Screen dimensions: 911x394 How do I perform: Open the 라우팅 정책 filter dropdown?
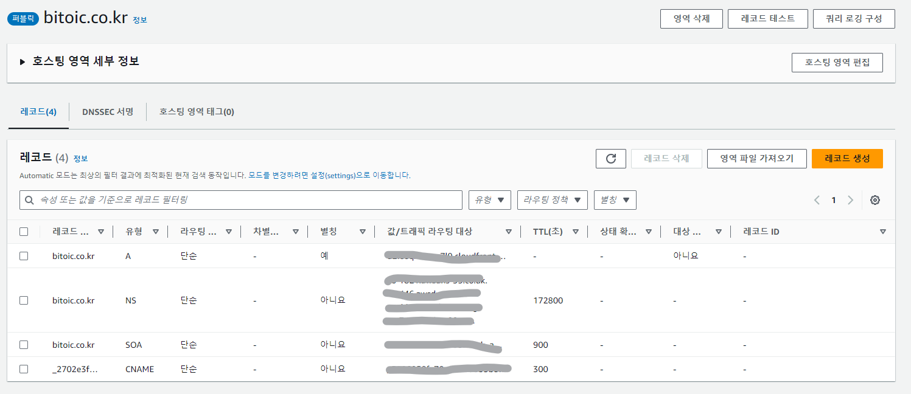(552, 199)
